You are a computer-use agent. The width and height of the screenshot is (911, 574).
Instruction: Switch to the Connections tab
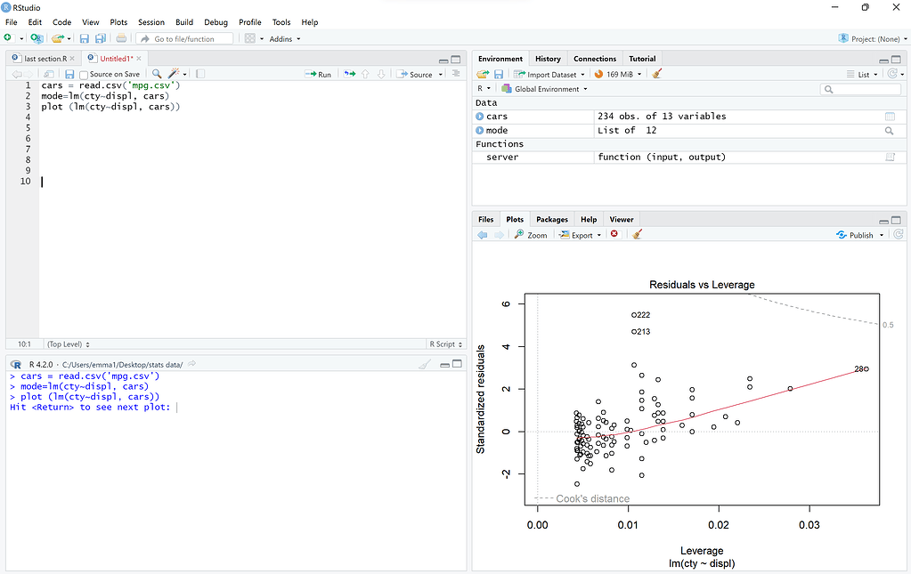(x=594, y=59)
